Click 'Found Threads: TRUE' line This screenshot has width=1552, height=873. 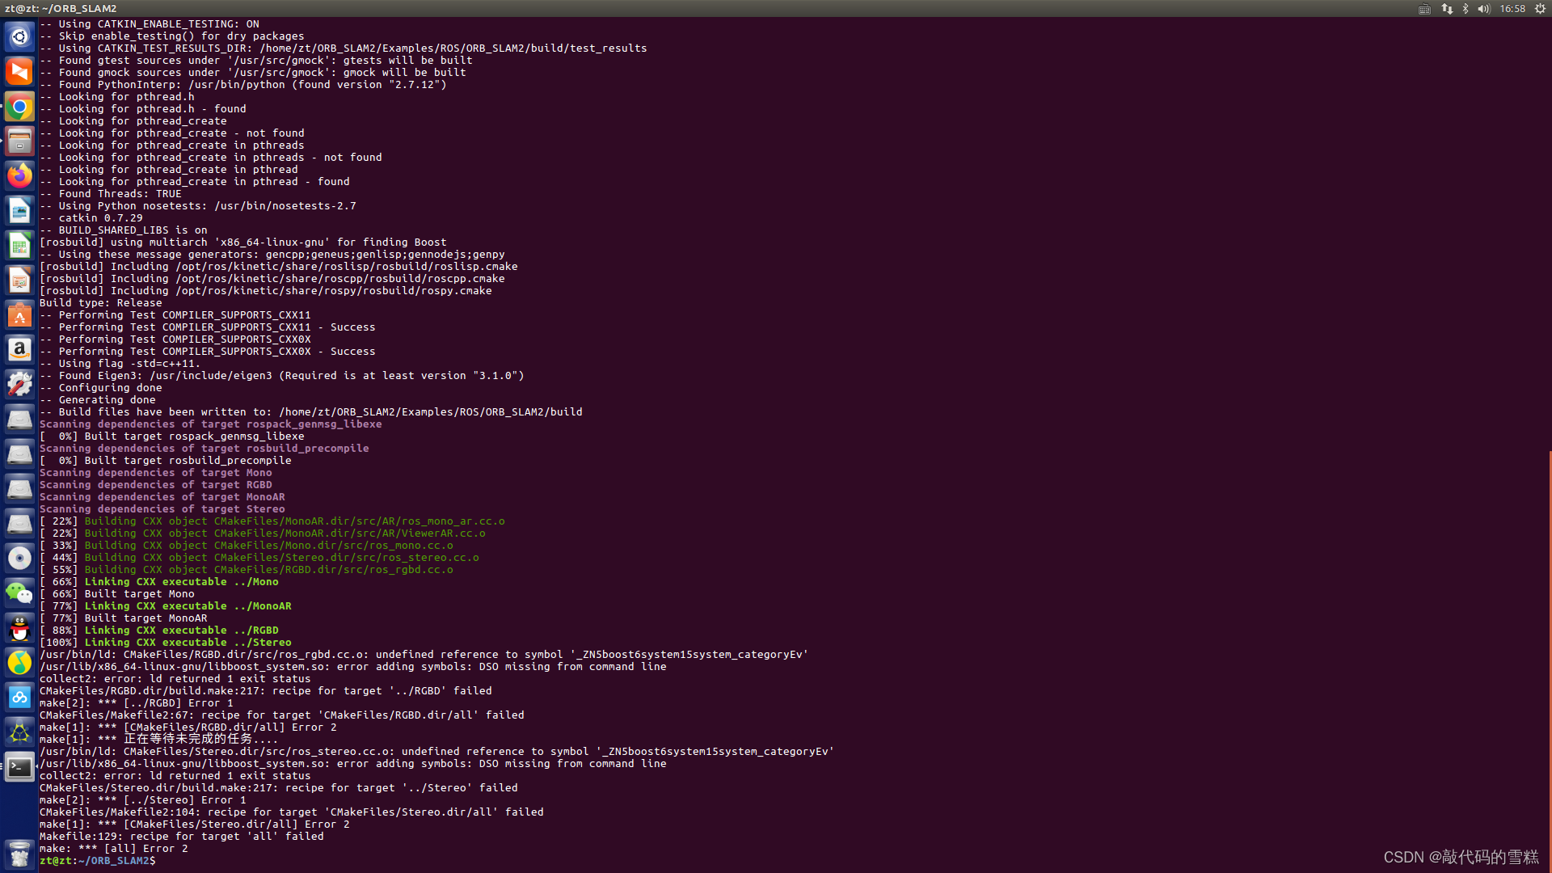coord(111,194)
